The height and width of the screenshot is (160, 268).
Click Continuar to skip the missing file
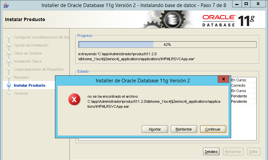[213, 129]
